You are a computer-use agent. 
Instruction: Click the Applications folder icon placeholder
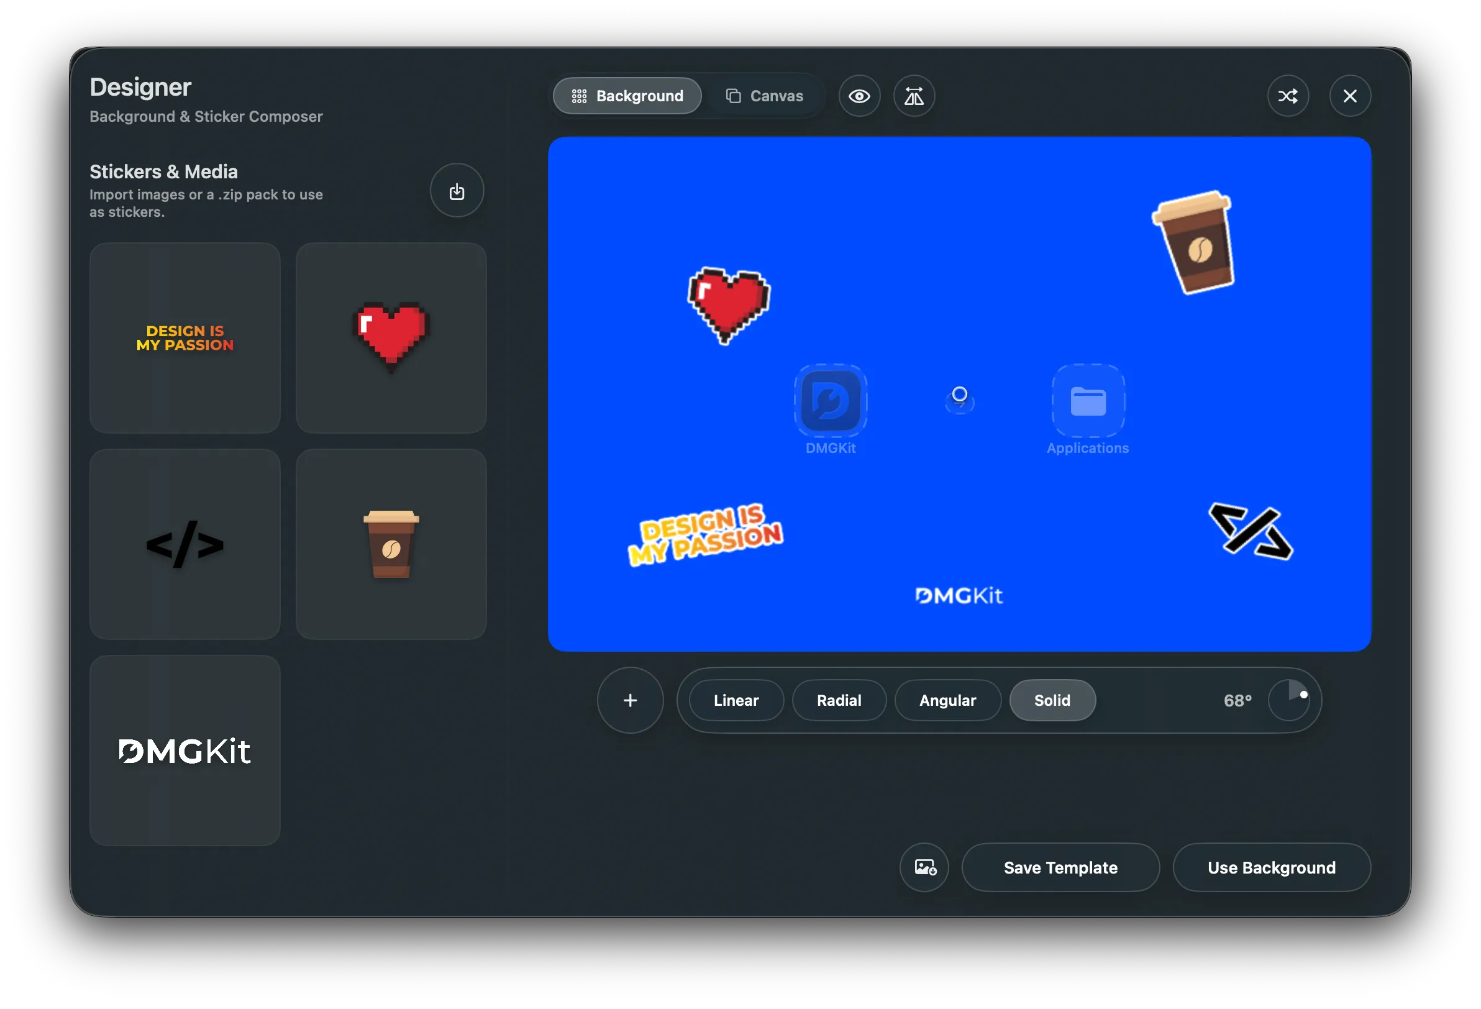(x=1088, y=401)
